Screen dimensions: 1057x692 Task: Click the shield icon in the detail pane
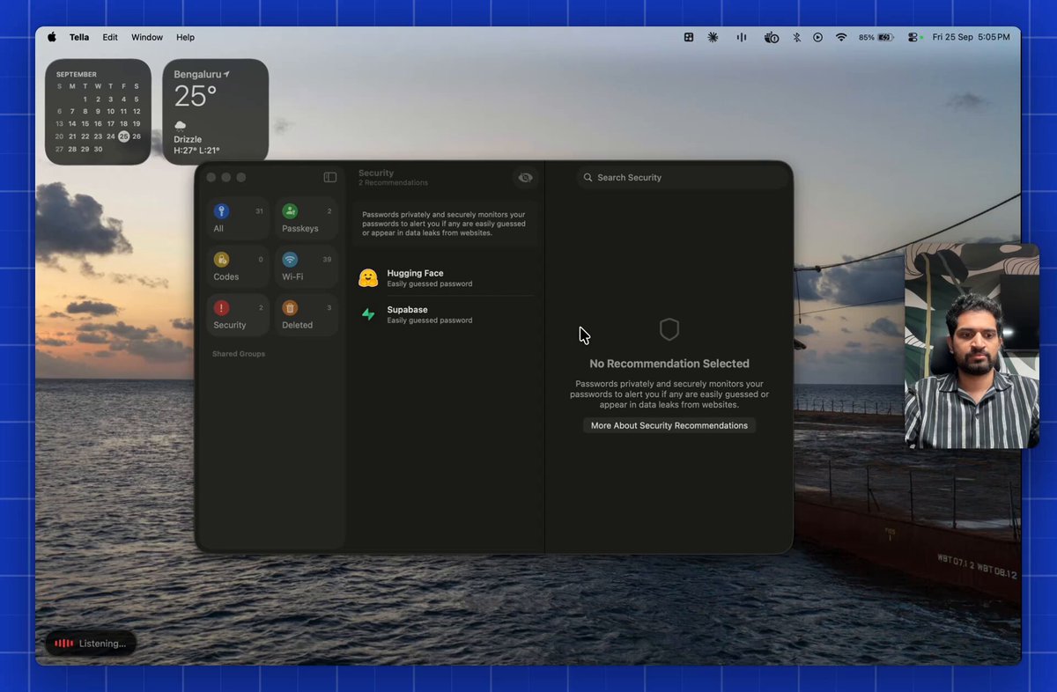[669, 329]
